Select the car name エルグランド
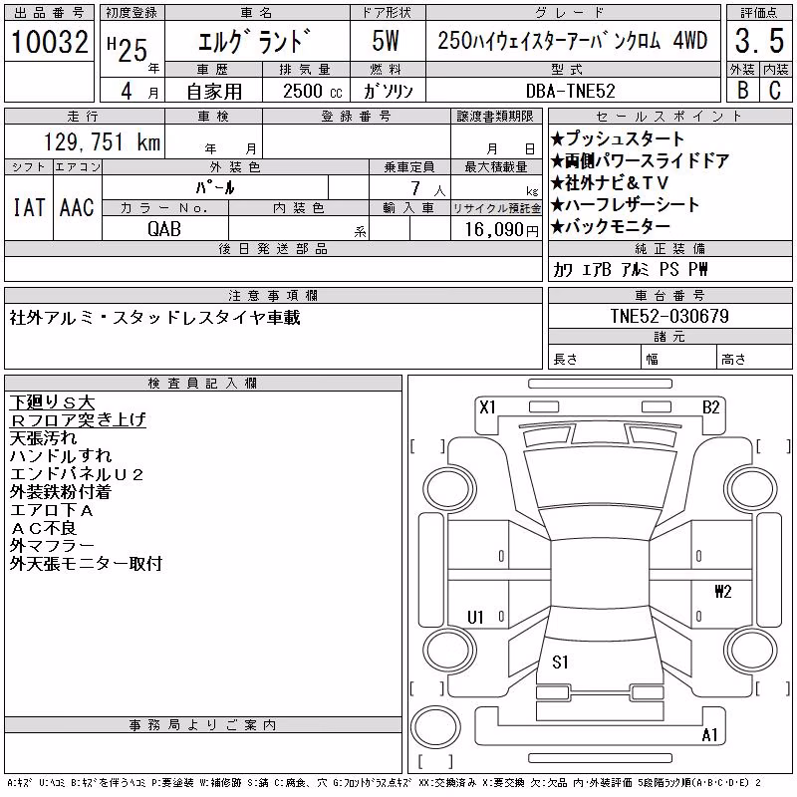This screenshot has height=797, width=797. (254, 41)
